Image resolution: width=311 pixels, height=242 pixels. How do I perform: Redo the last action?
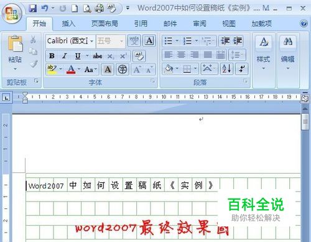[63, 9]
